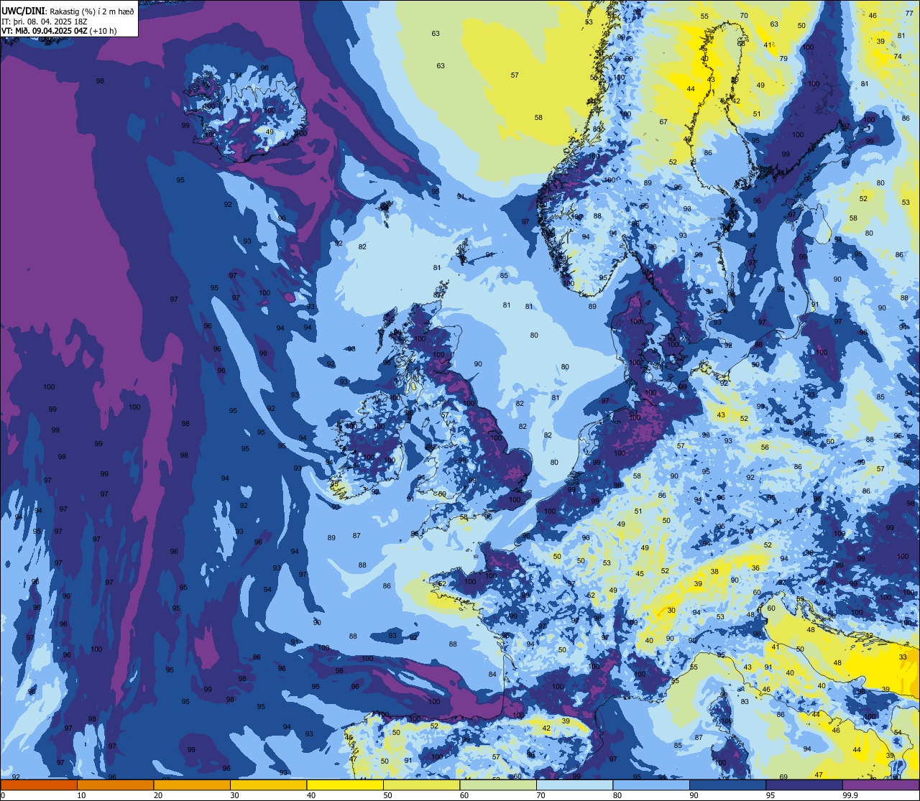The height and width of the screenshot is (801, 920).
Task: Click the 40–50% bright yellow legend swatch
Action: click(345, 784)
